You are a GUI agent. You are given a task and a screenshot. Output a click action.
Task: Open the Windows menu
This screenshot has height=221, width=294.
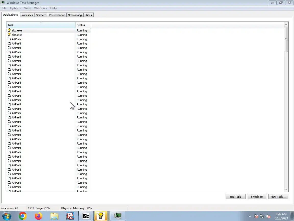40,8
